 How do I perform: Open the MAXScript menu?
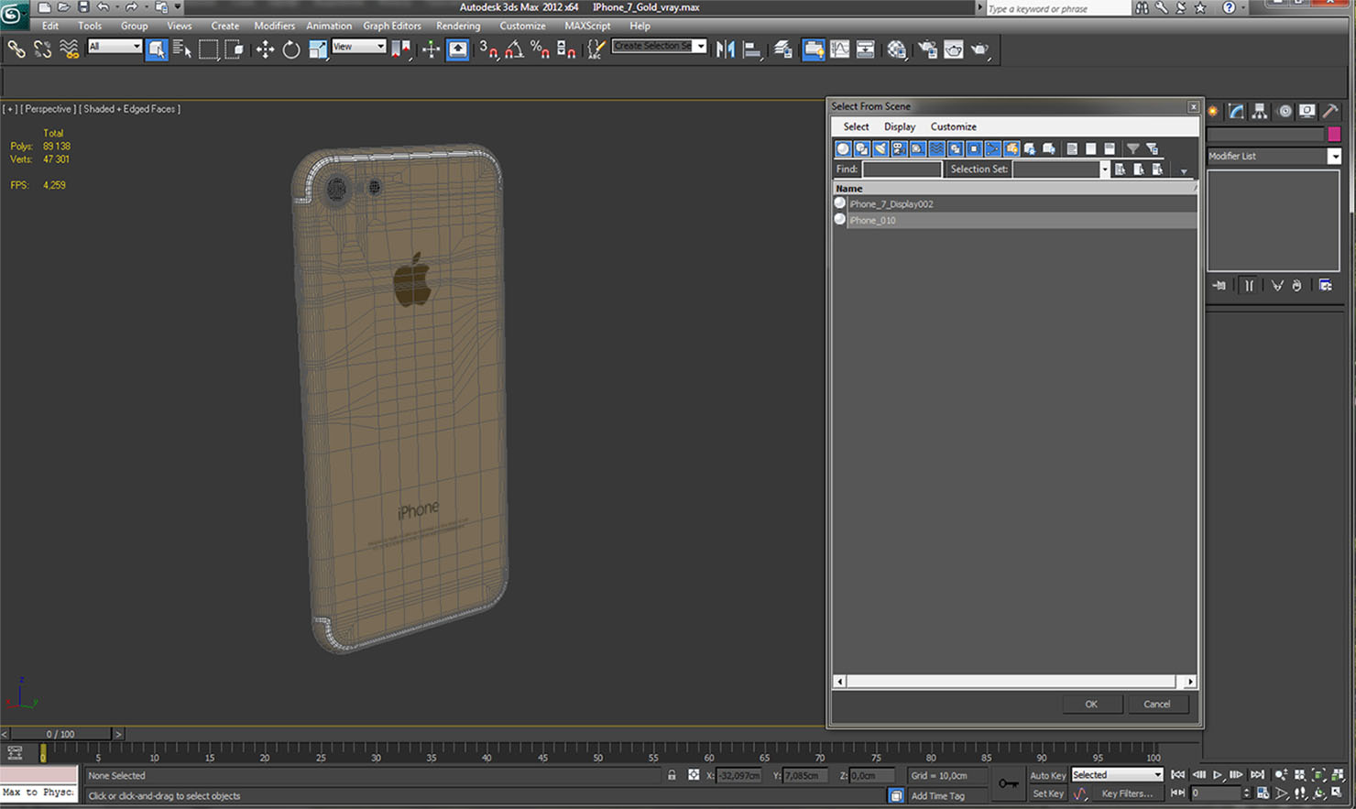(x=587, y=26)
